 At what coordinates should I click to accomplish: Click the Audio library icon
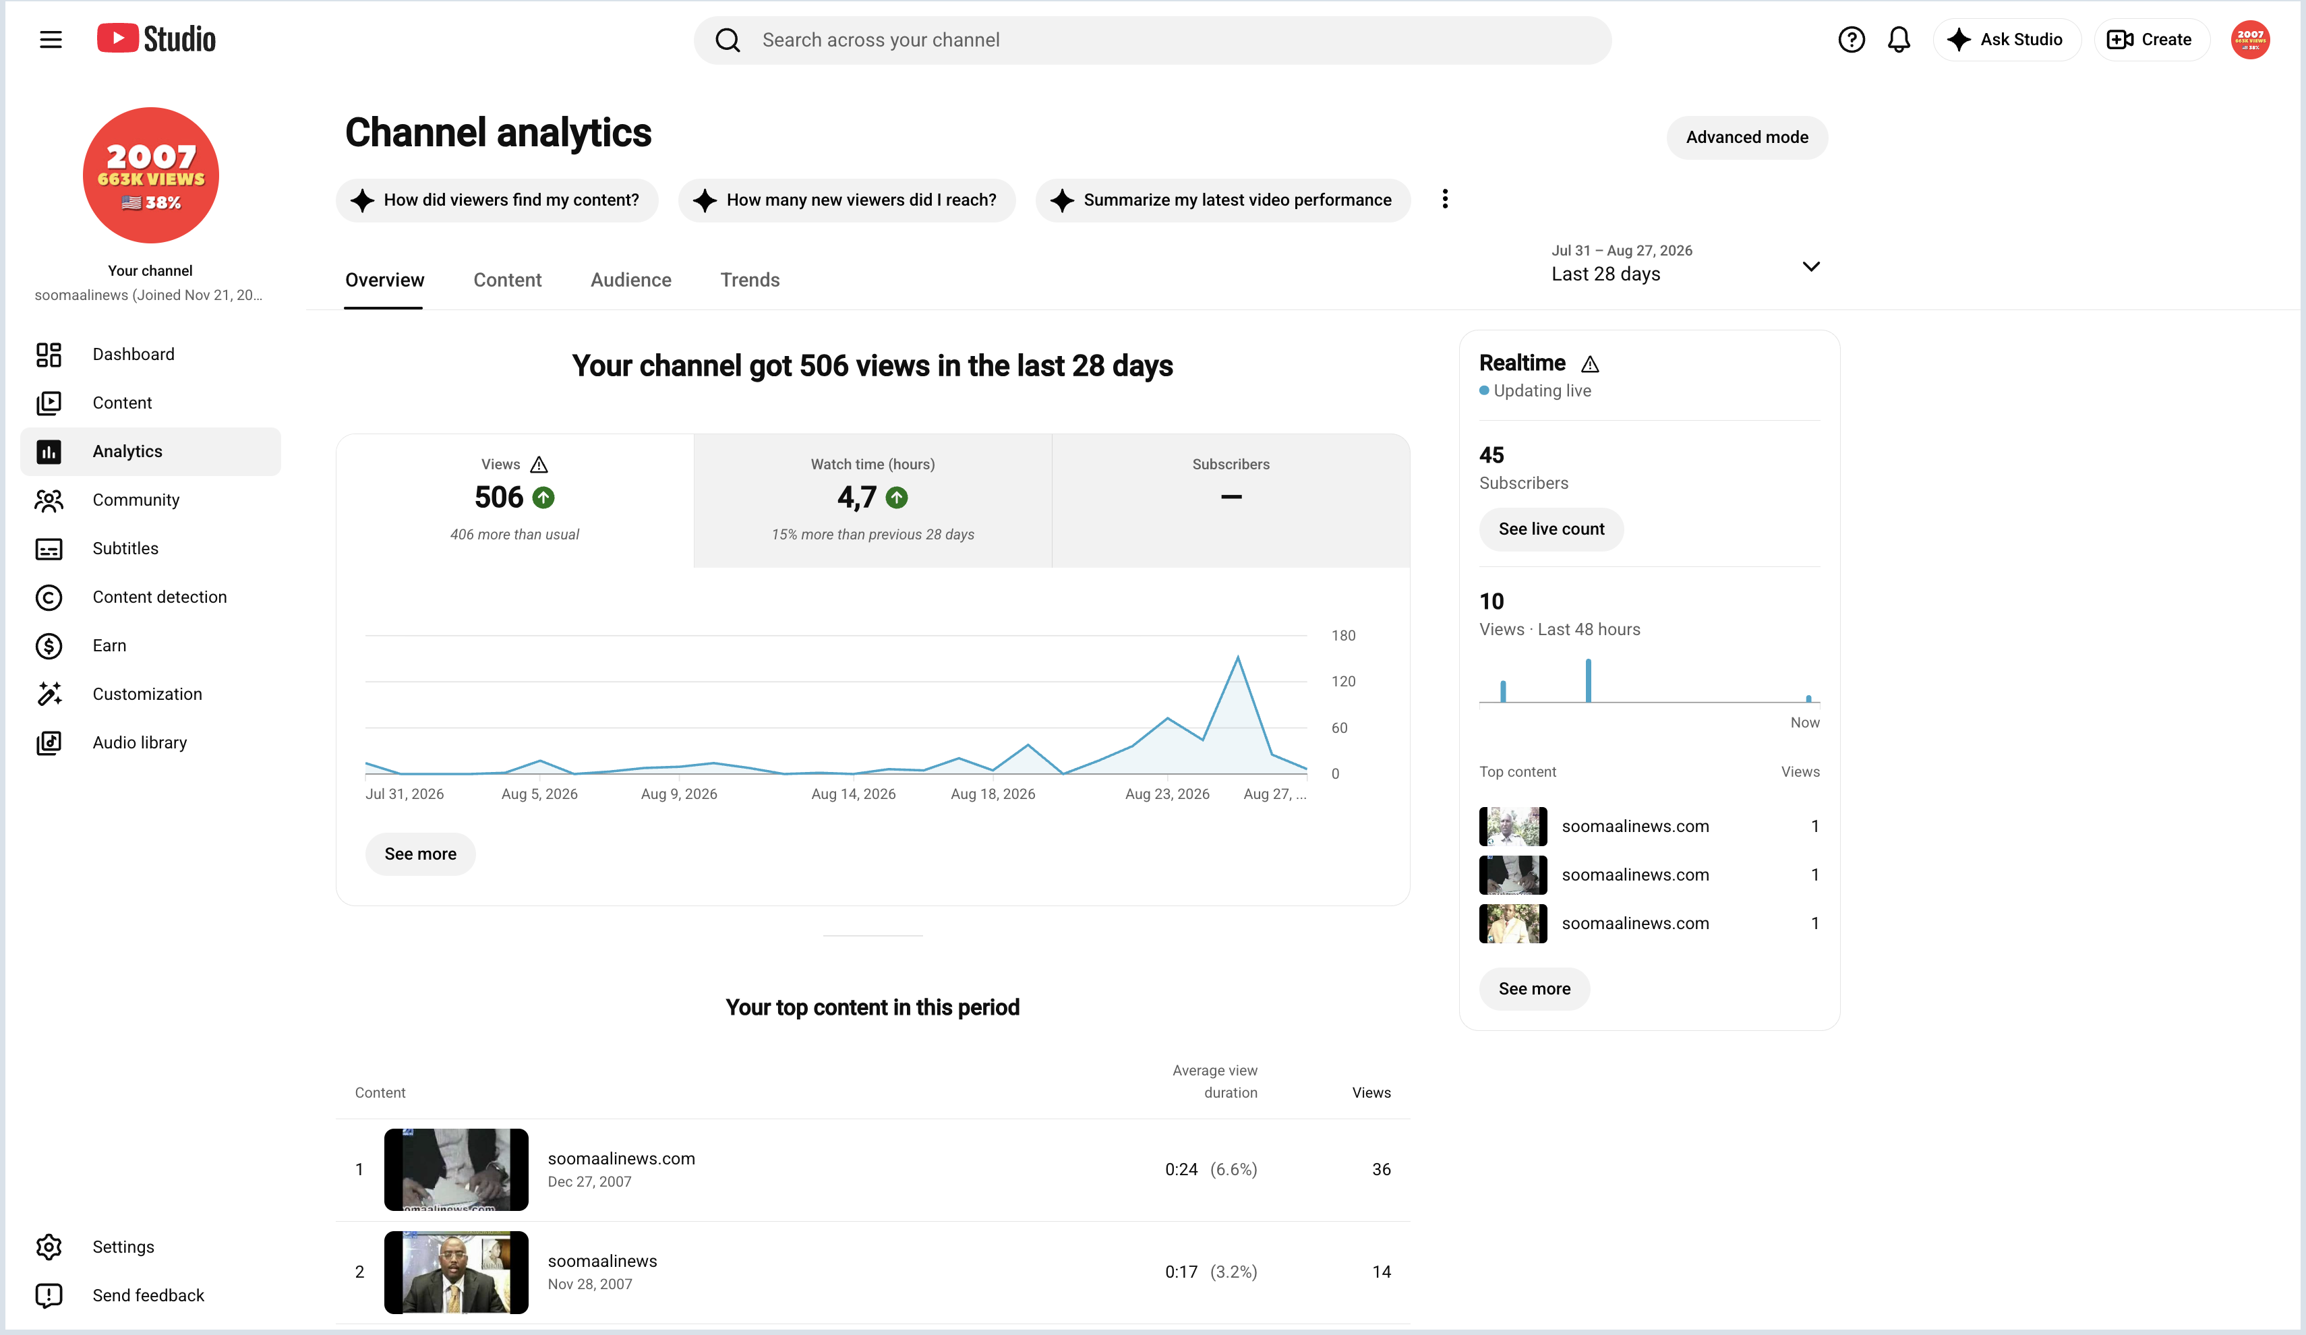(x=49, y=742)
